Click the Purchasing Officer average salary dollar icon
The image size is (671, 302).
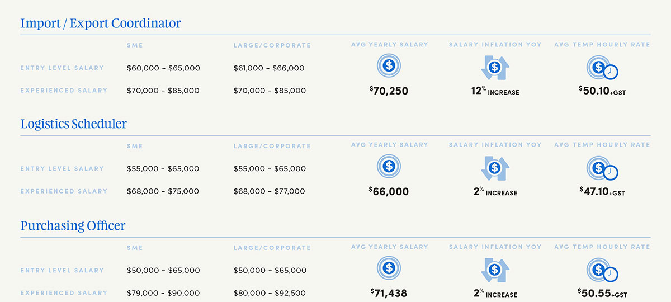[389, 268]
